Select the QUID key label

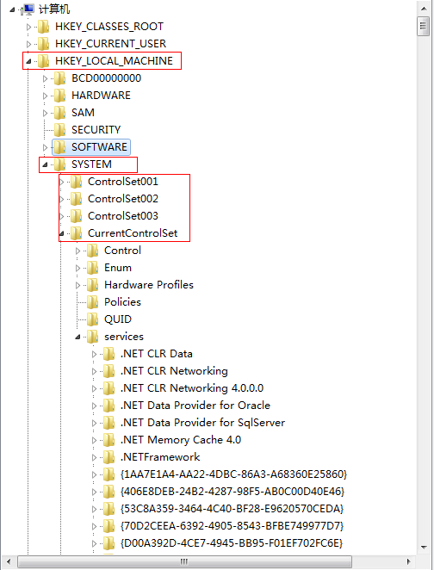pyautogui.click(x=118, y=319)
